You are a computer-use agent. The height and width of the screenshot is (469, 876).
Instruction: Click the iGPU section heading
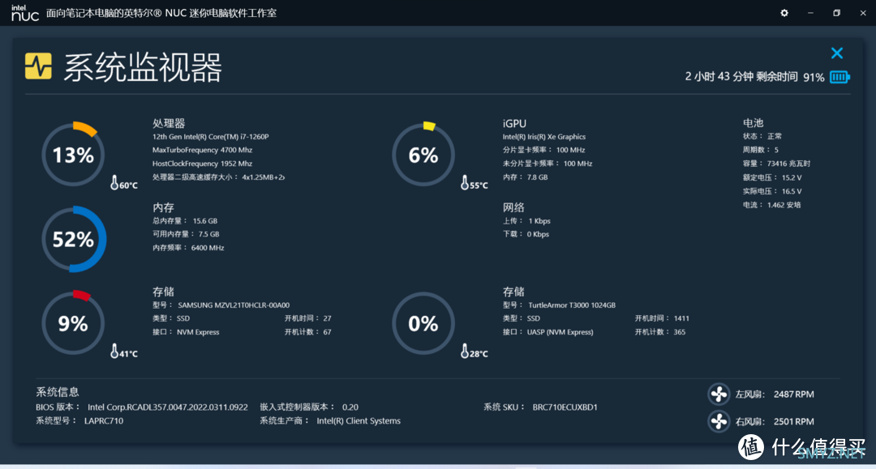point(514,123)
